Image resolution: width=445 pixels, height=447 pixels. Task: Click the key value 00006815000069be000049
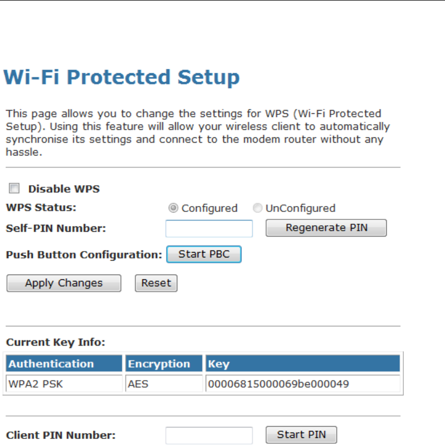[275, 383]
